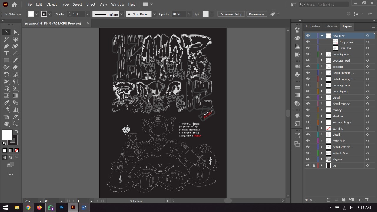Select the Rectangle tool
The image size is (377, 212).
(6, 60)
